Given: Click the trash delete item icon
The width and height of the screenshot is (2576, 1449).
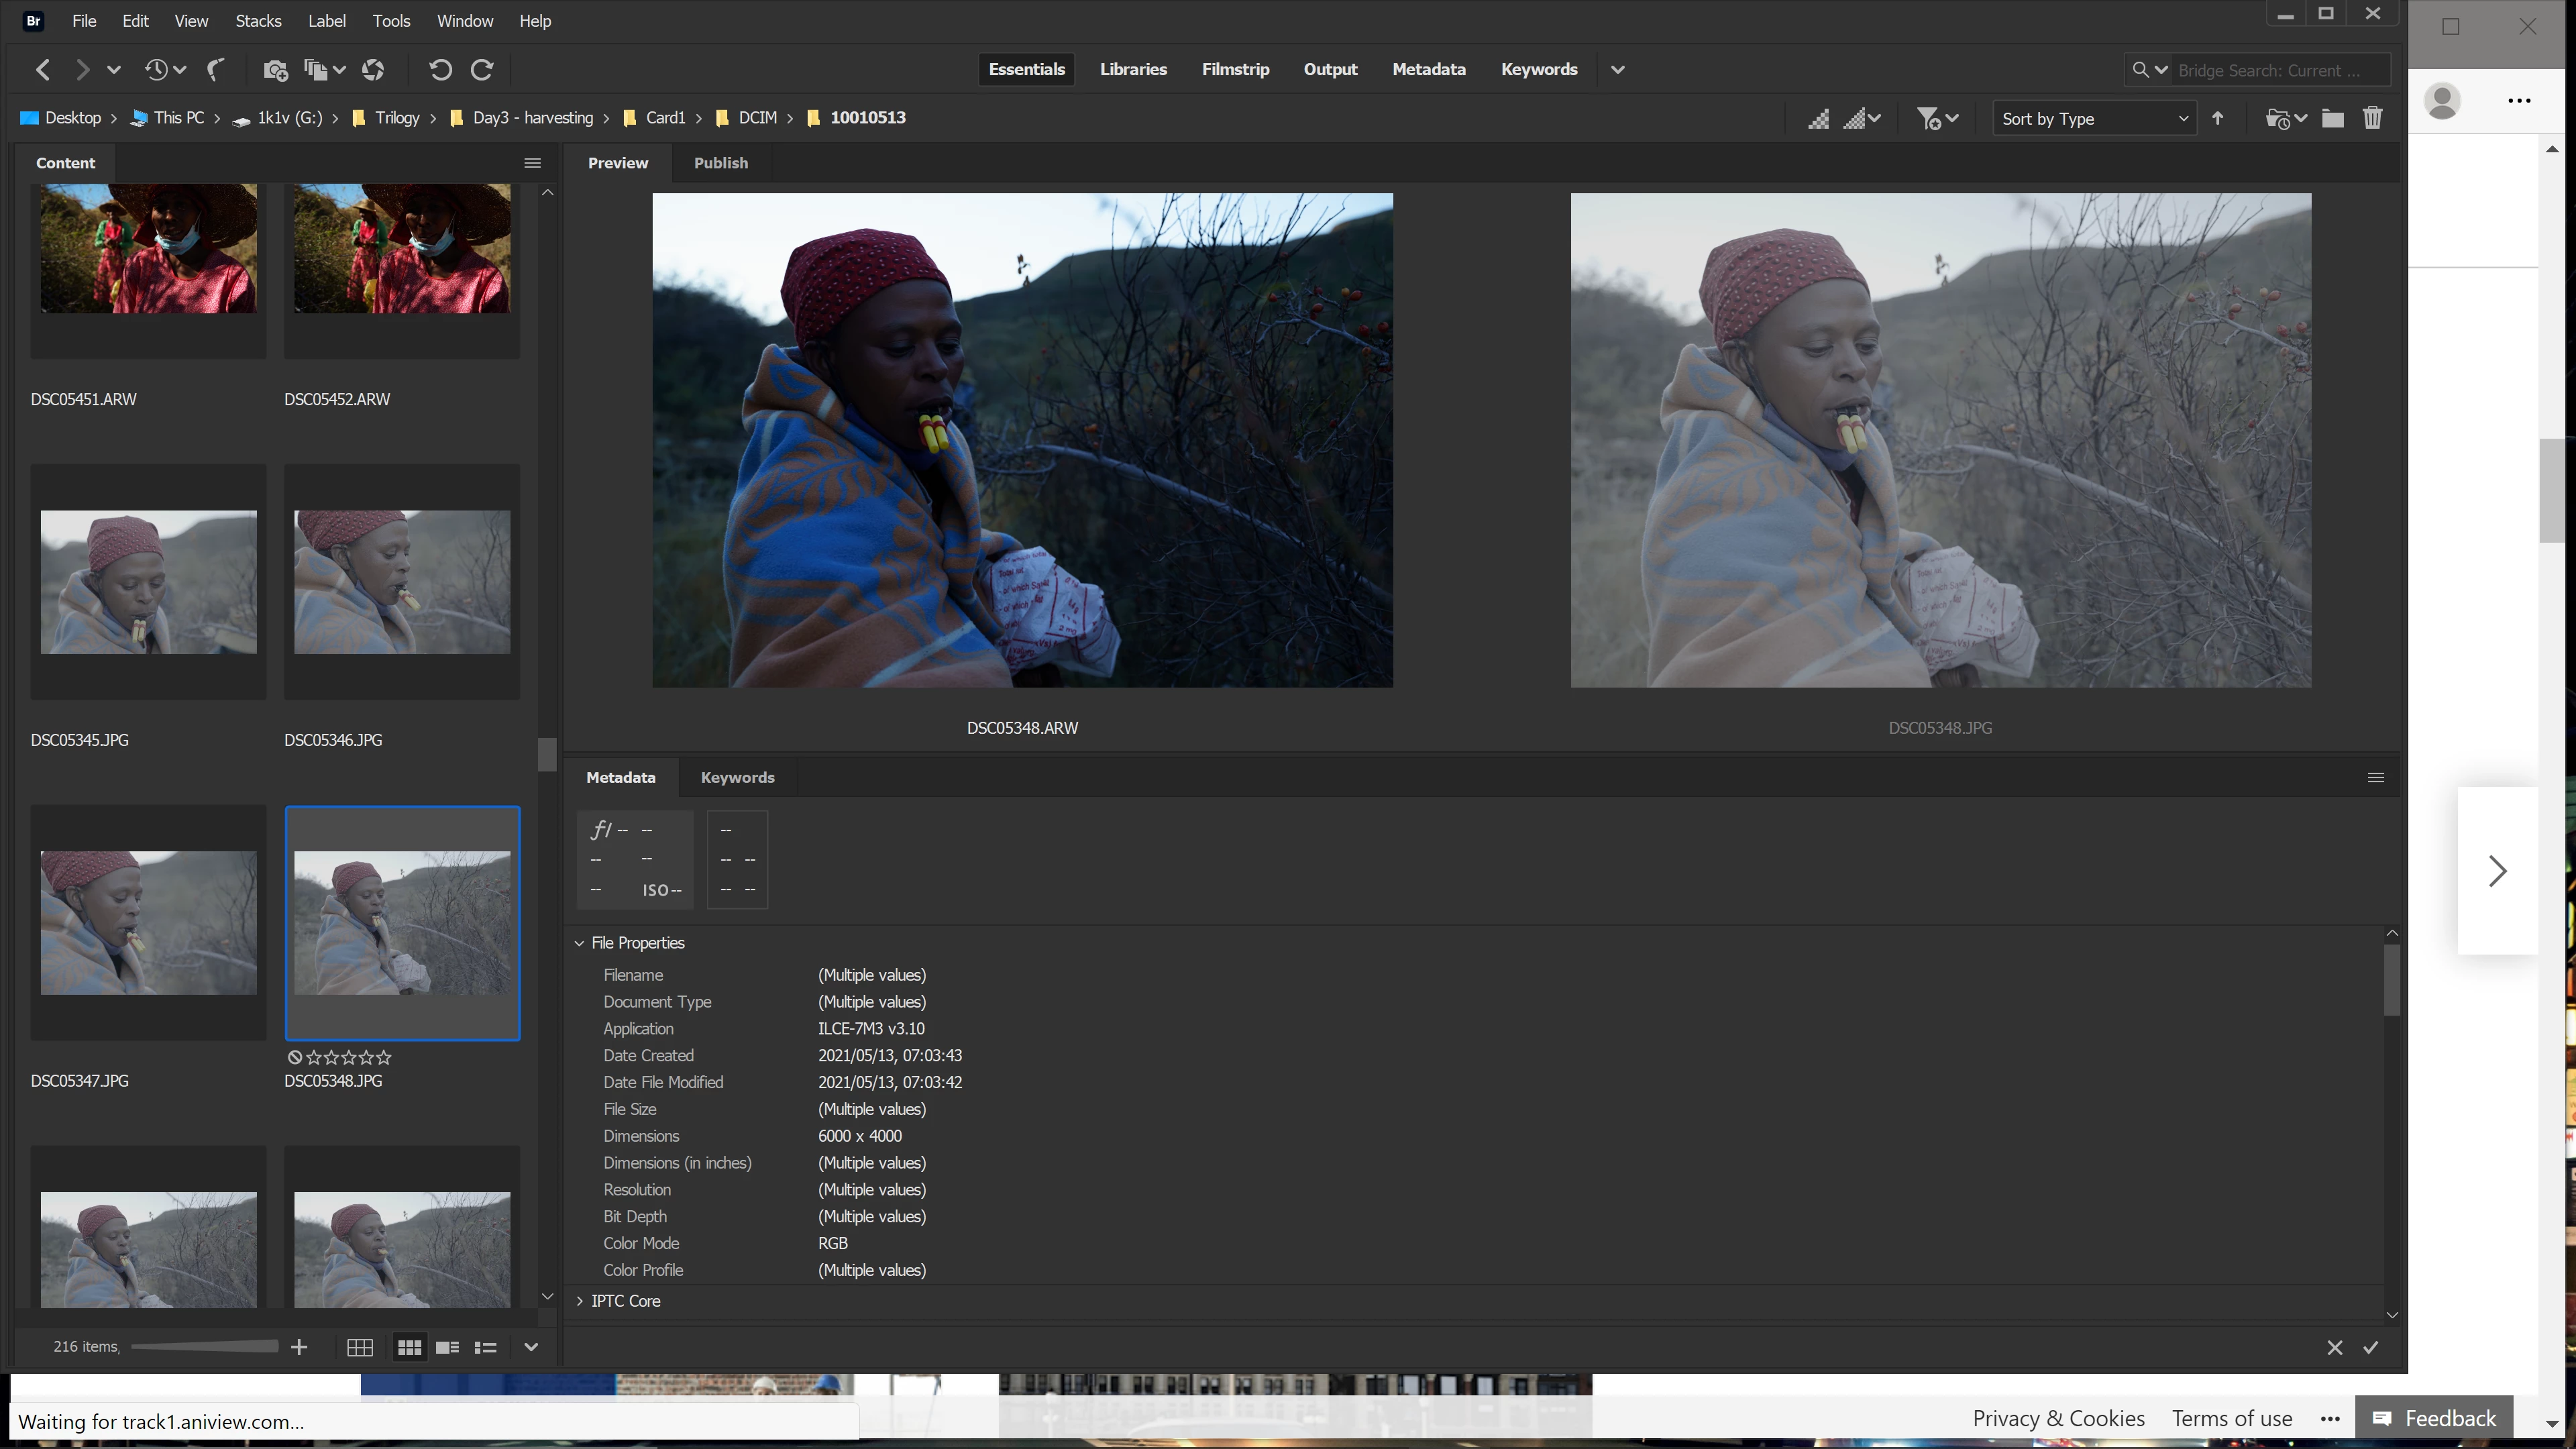Looking at the screenshot, I should coord(2372,119).
